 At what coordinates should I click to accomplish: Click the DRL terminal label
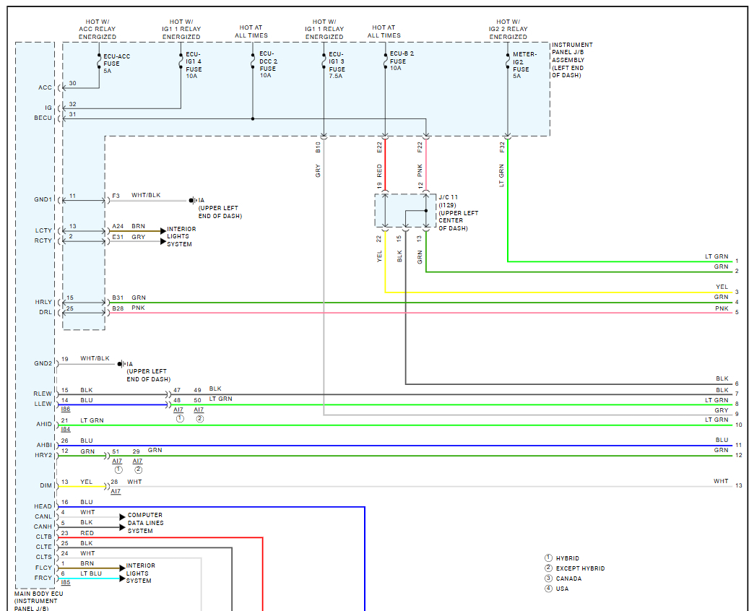(x=46, y=313)
